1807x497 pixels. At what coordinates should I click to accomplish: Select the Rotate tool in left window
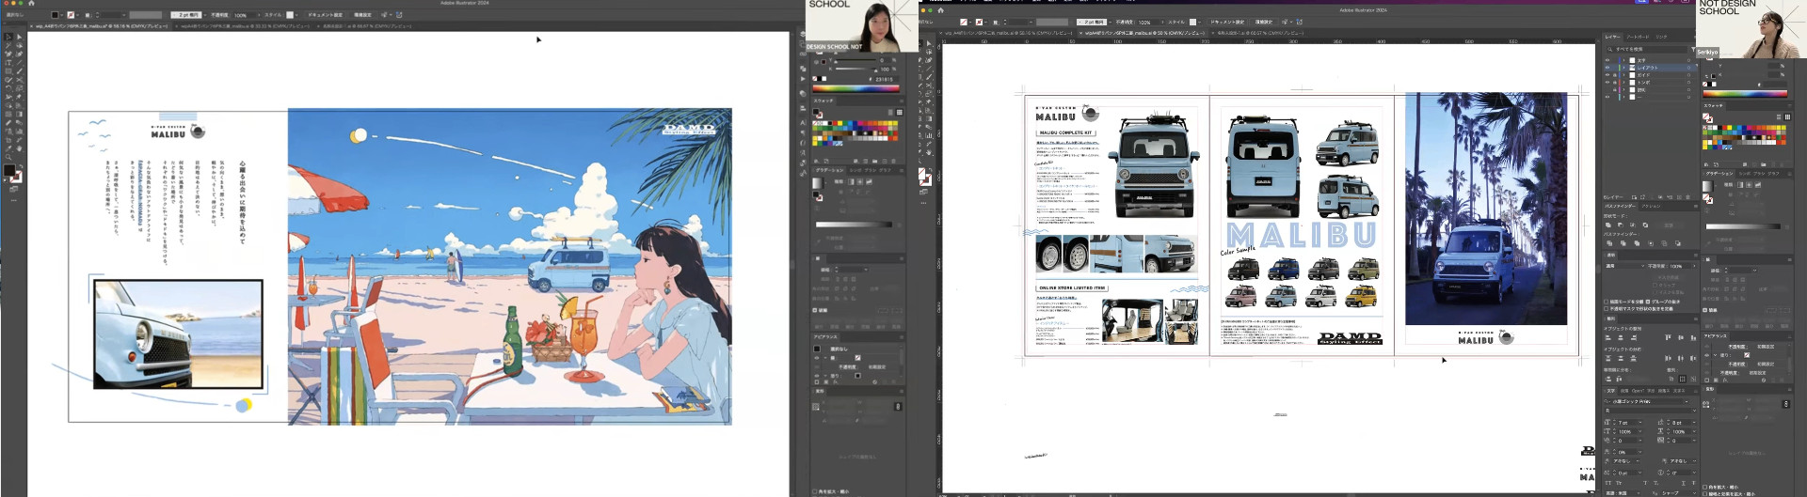[8, 88]
